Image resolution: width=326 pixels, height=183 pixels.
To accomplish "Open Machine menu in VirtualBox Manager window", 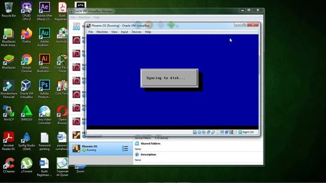I will click(x=84, y=17).
